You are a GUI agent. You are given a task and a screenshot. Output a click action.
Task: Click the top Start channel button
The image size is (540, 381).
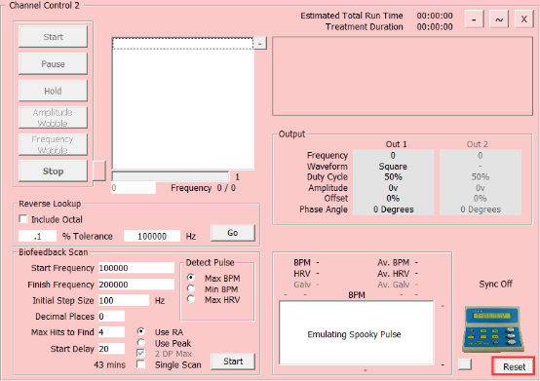pos(53,37)
